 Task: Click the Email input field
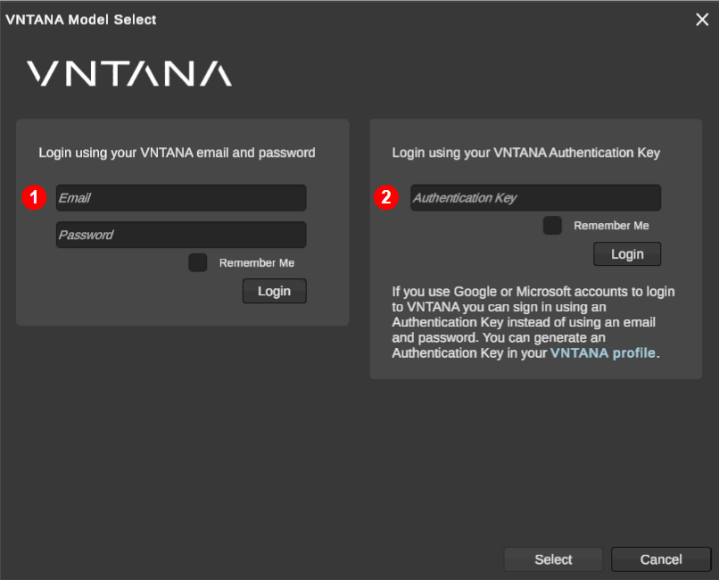[180, 198]
